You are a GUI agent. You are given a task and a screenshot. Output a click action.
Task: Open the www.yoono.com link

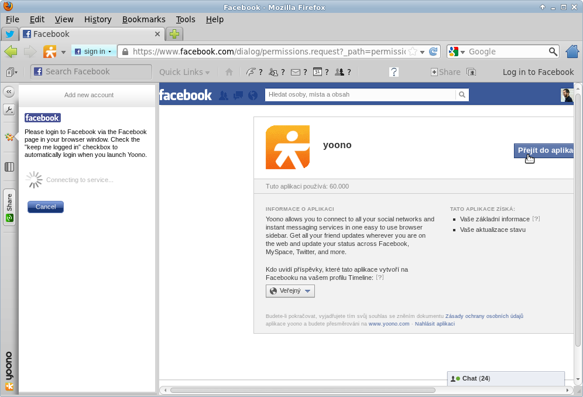[x=389, y=324]
